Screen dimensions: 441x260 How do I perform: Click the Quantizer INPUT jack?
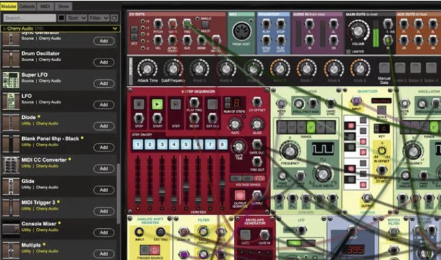356,101
